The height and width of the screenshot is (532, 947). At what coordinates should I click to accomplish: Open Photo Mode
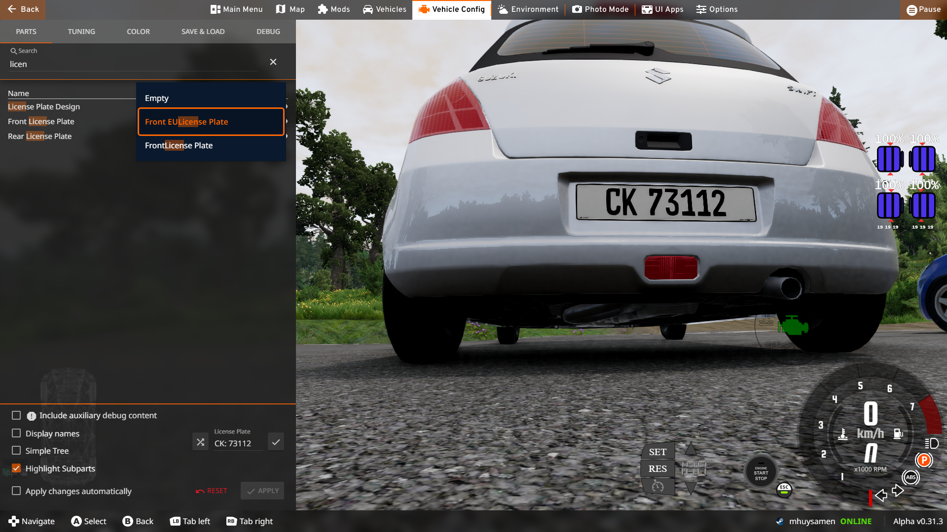(601, 9)
